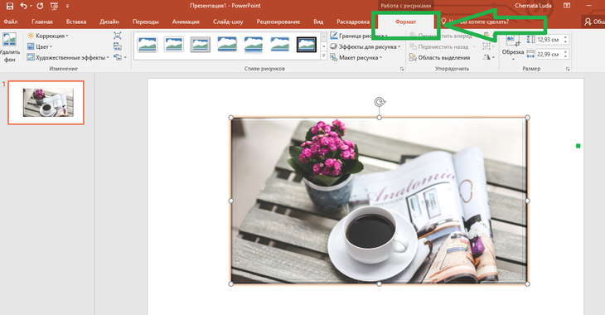Click the Макет рисунка button
Image resolution: width=605 pixels, height=315 pixels.
[356, 57]
